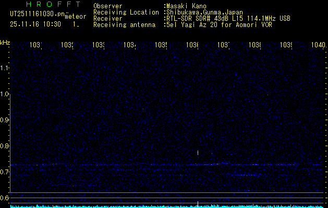
Task: Click the white meteor echo mark in spectrogram
Action: (198, 152)
